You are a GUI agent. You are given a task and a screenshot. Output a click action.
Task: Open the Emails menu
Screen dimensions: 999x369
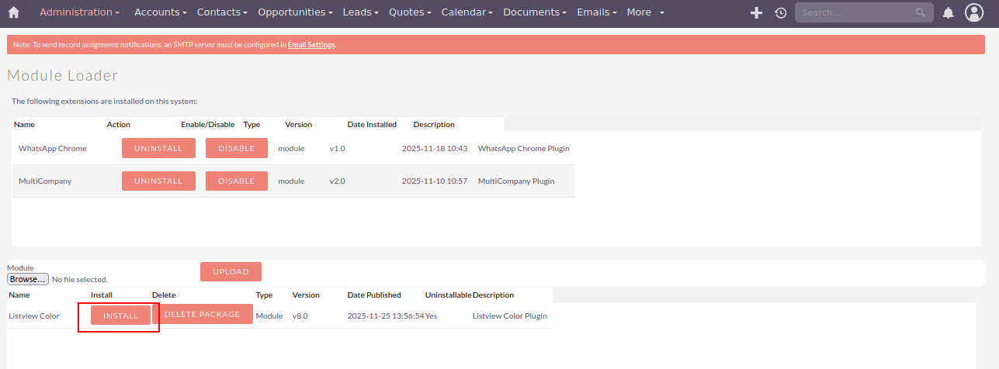(x=597, y=12)
